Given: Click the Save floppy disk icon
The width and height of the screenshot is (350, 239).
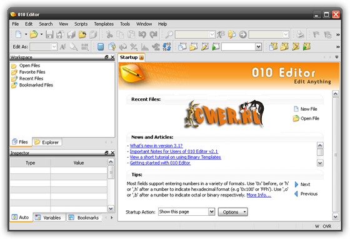Looking at the screenshot, I should (49, 34).
